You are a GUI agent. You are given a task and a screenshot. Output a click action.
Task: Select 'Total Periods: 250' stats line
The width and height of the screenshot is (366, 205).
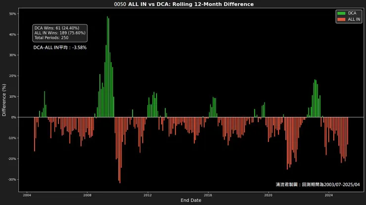pos(51,38)
